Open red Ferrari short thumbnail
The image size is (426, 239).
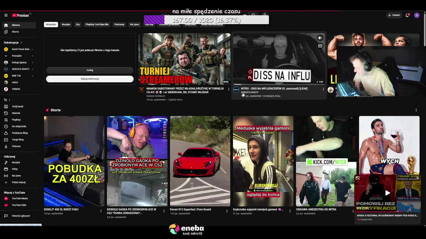(200, 161)
